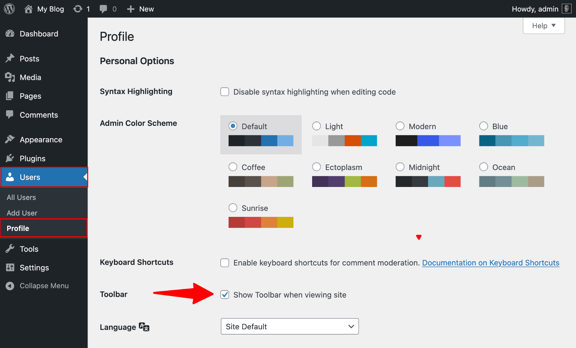This screenshot has height=348, width=576.
Task: Click the Posts pushpin icon
Action: (x=10, y=58)
